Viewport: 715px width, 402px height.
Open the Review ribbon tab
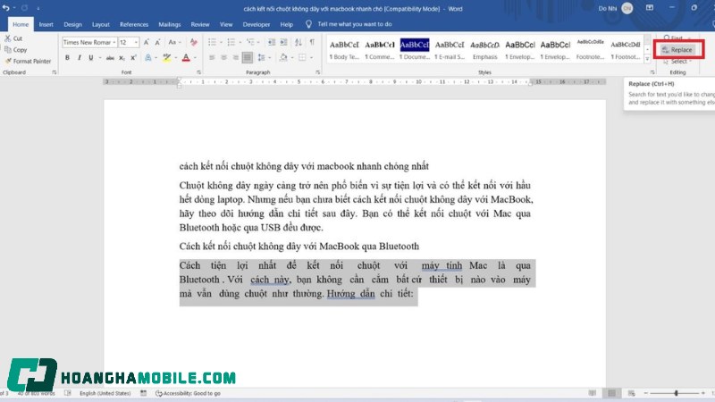[x=200, y=25]
